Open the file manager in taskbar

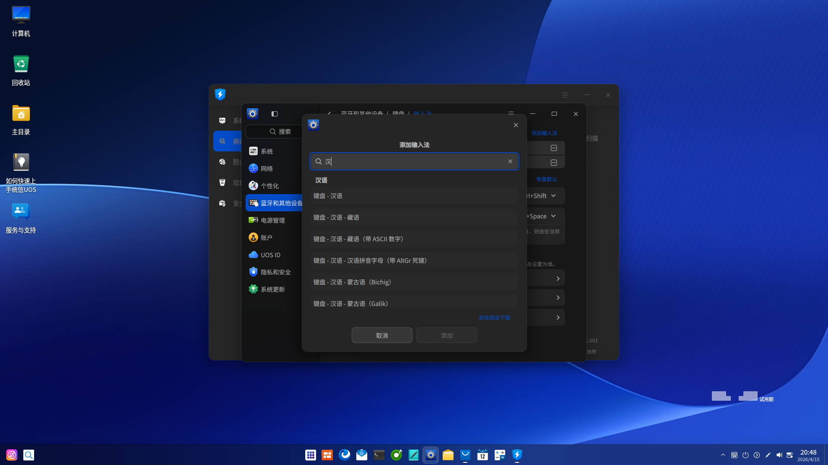pos(448,455)
